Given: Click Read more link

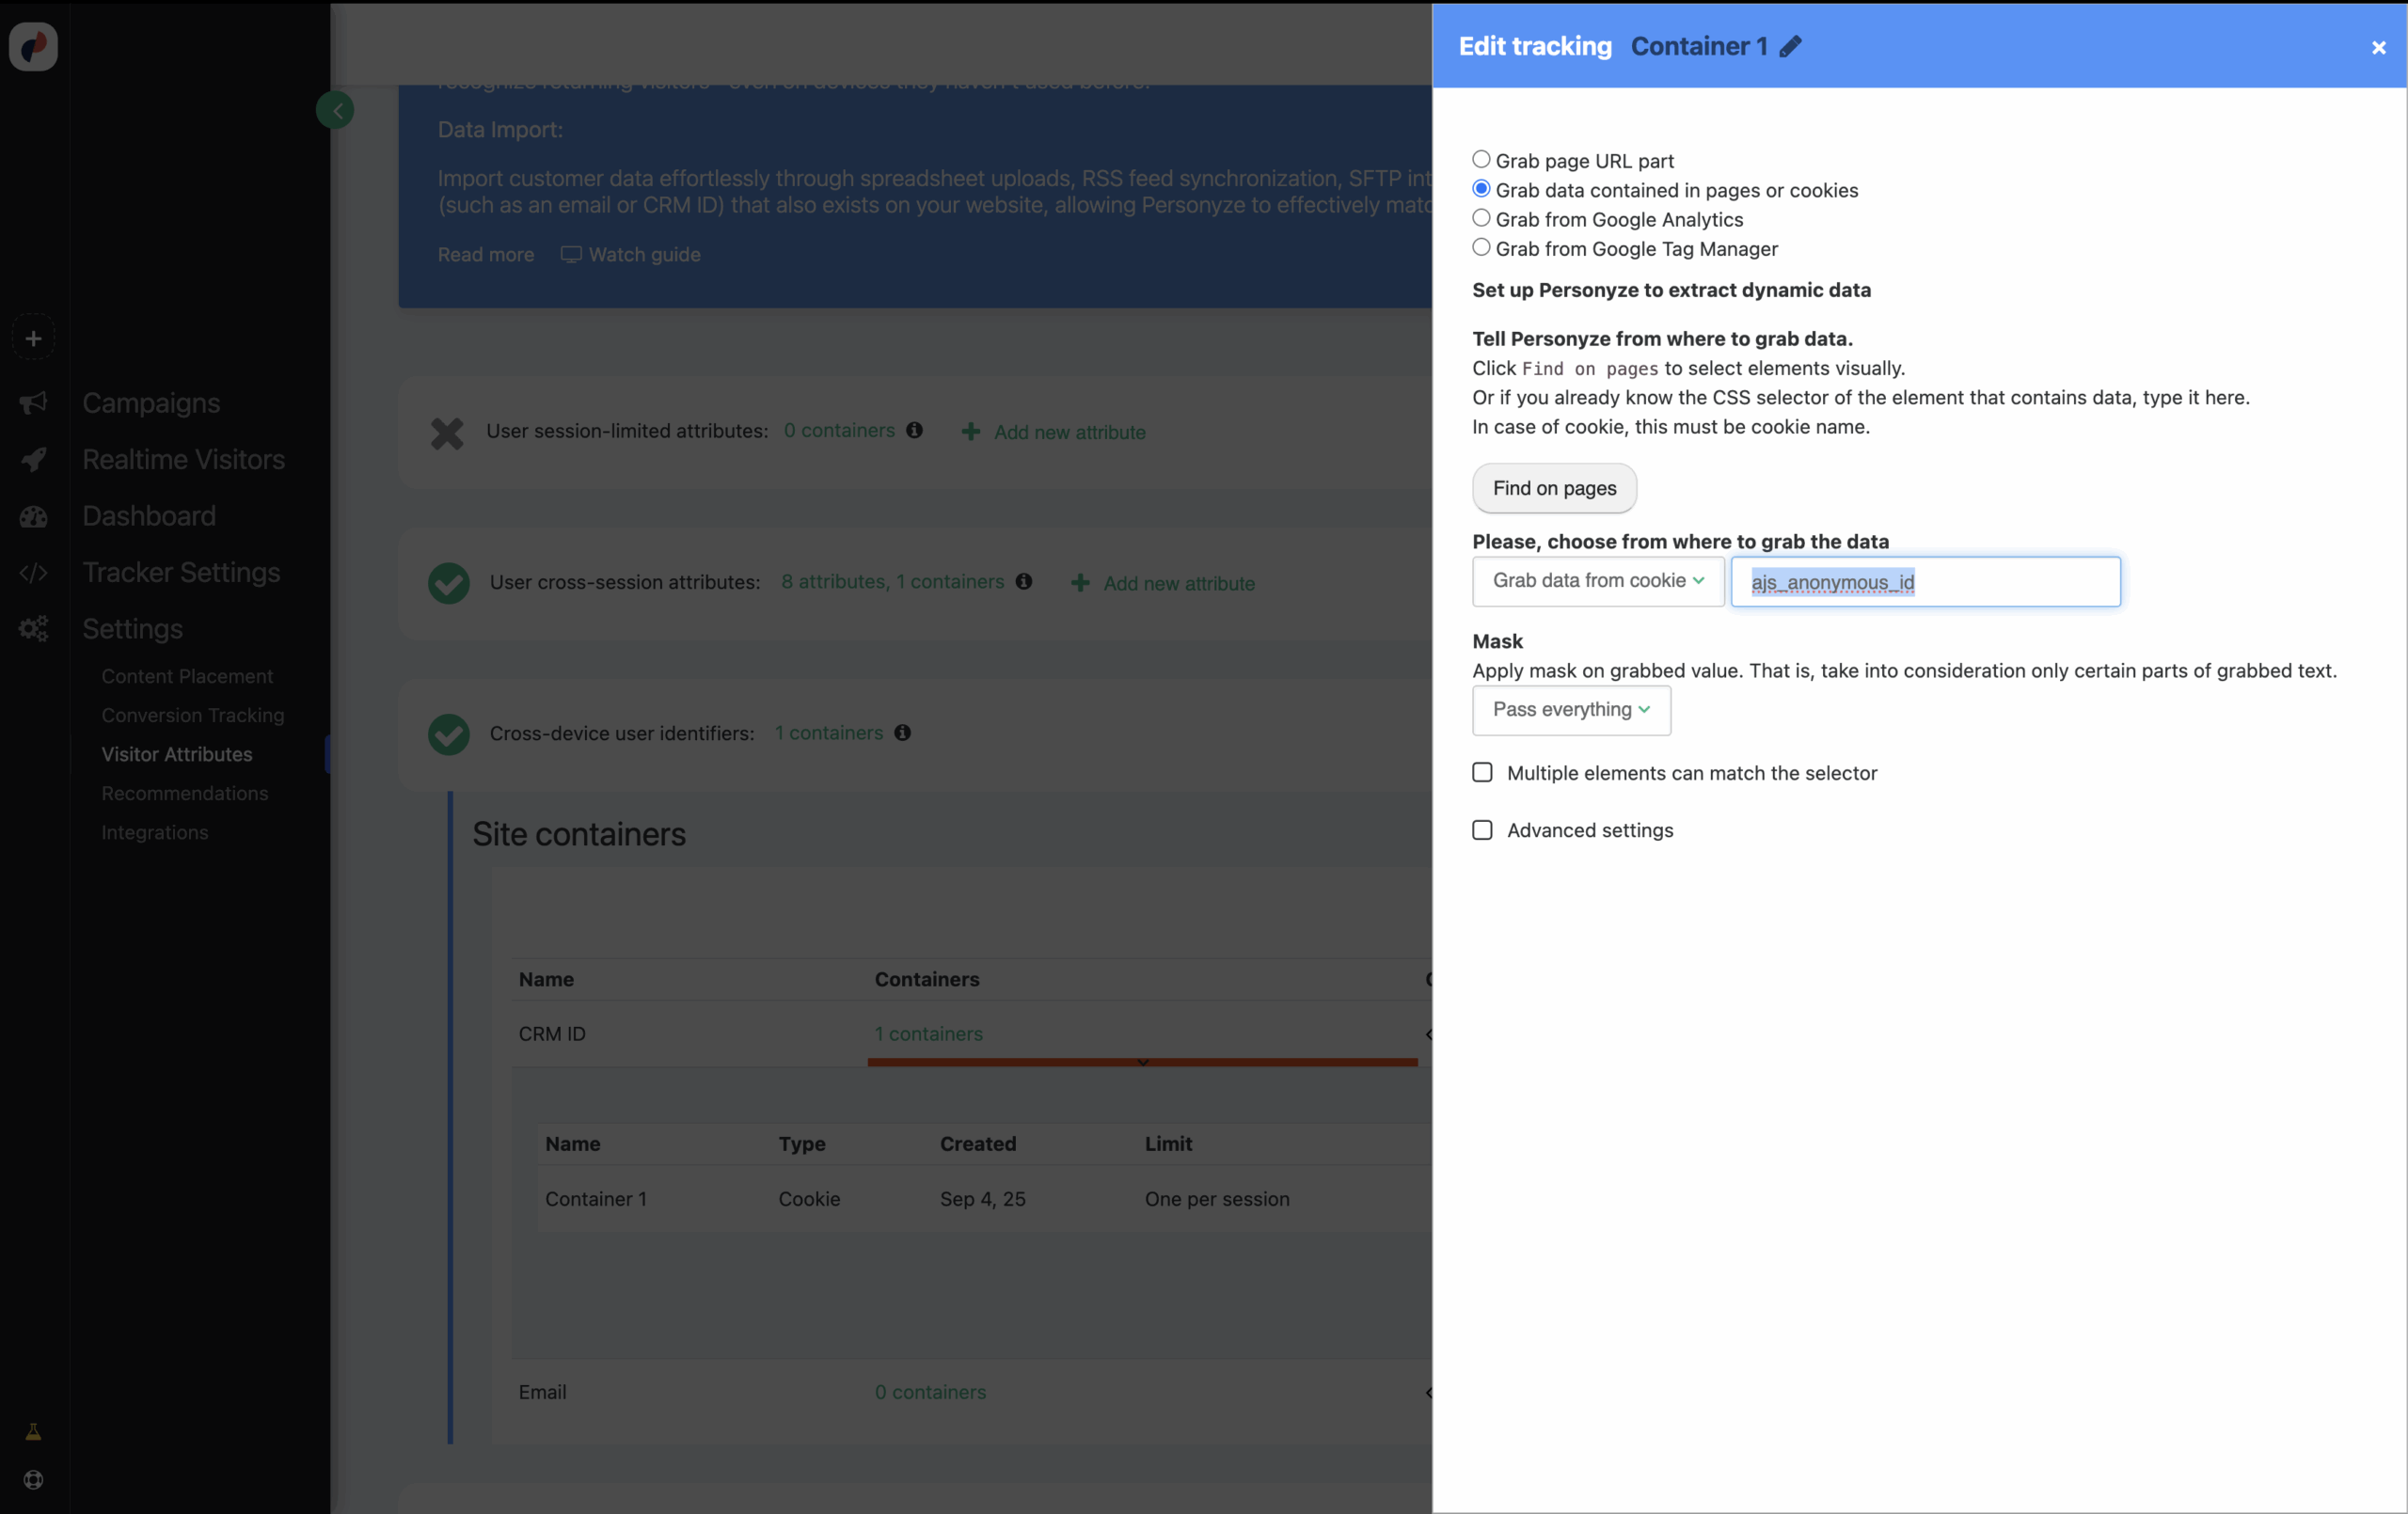Looking at the screenshot, I should pyautogui.click(x=486, y=254).
